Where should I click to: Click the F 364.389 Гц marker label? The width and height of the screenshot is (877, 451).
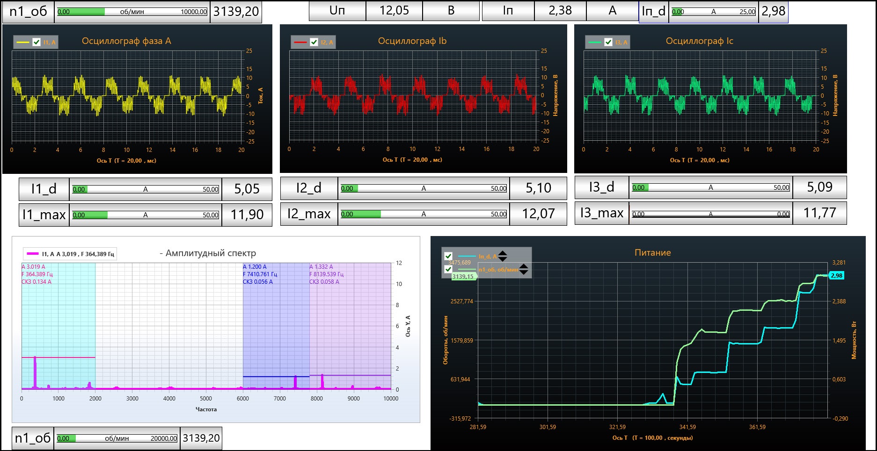tap(37, 274)
